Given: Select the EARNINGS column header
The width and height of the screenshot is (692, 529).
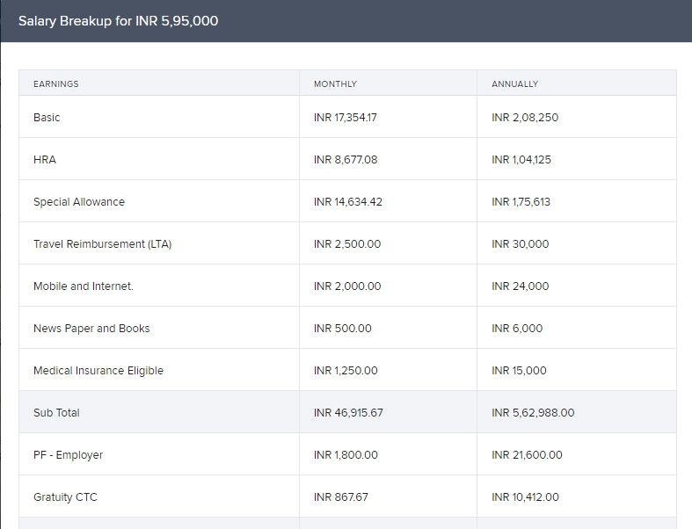Looking at the screenshot, I should pos(56,83).
